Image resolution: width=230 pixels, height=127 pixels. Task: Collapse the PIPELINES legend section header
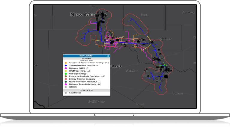point(86,58)
